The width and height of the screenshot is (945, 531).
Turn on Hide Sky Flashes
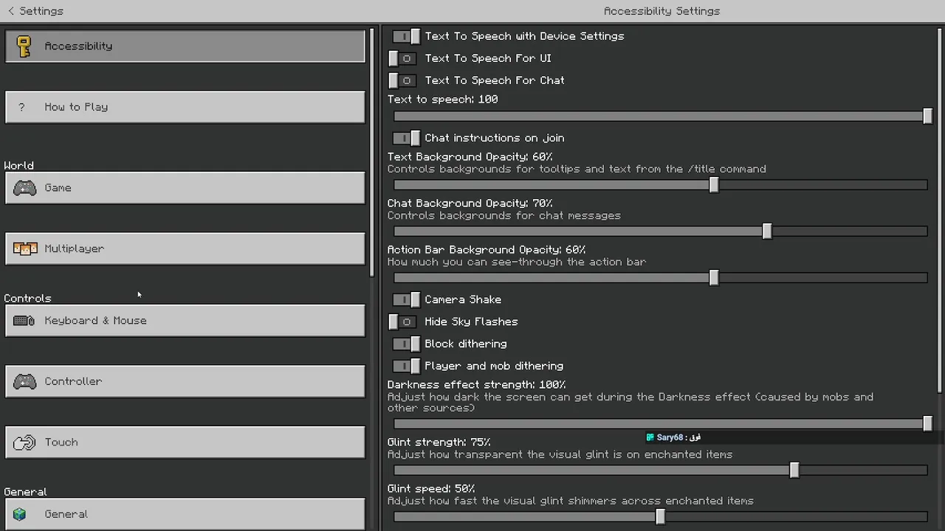tap(403, 322)
